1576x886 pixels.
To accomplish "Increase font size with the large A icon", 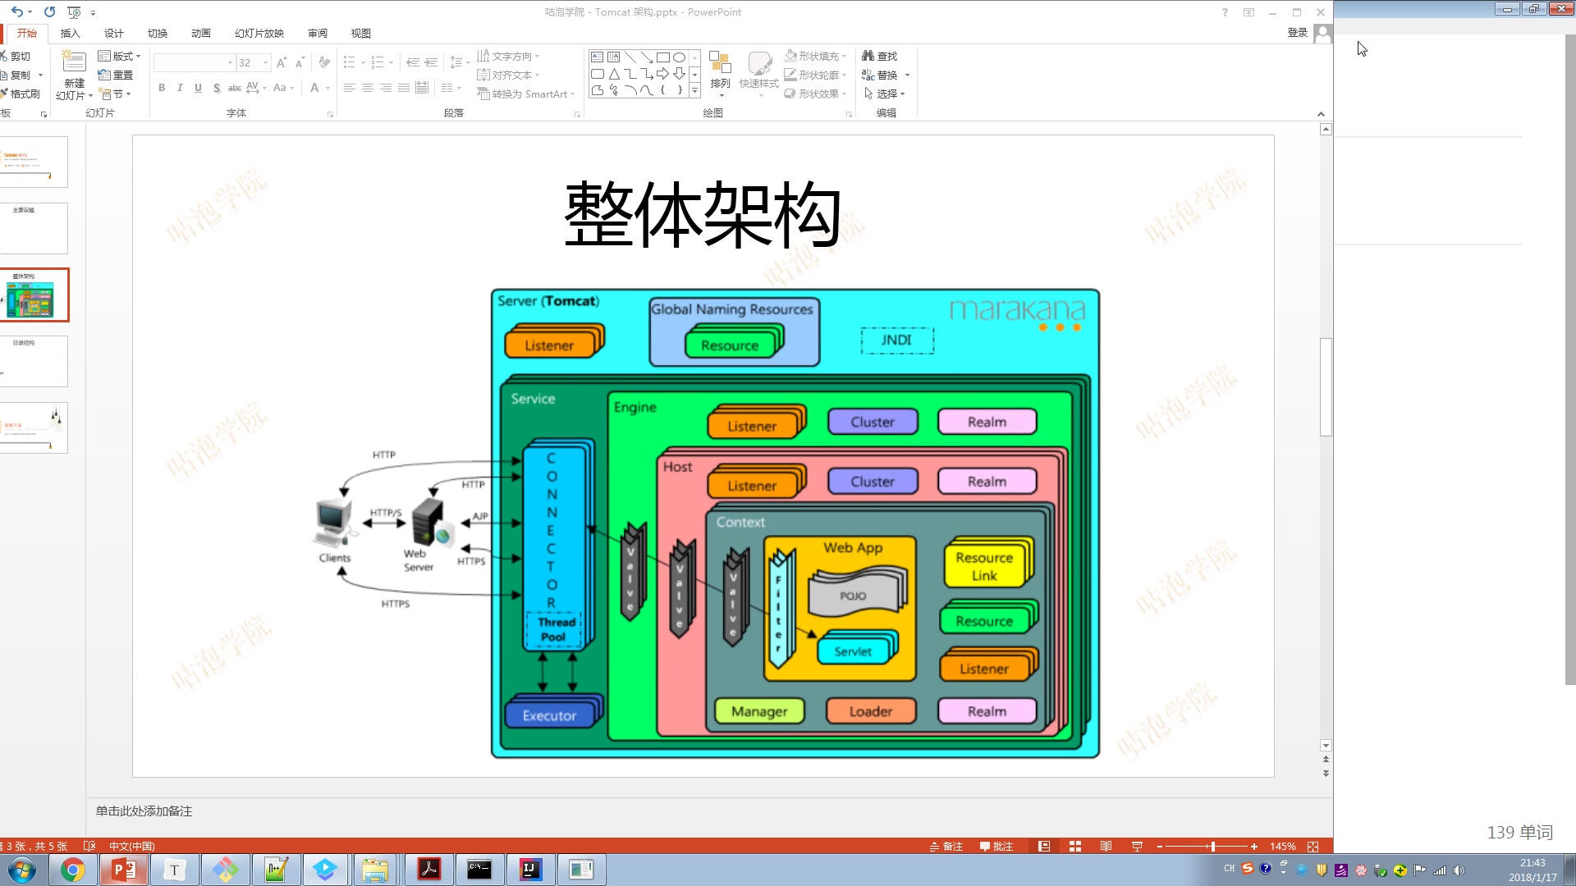I will click(282, 62).
